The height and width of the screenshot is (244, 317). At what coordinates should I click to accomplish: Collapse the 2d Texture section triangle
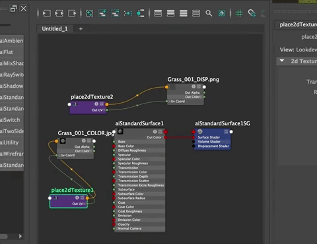pyautogui.click(x=282, y=61)
